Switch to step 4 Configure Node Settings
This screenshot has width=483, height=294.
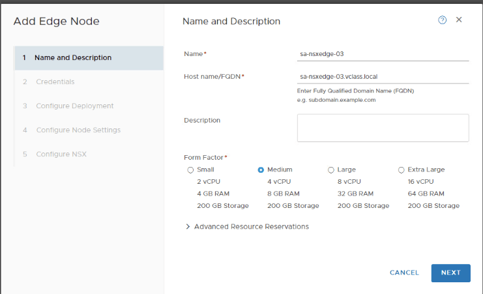pyautogui.click(x=78, y=130)
